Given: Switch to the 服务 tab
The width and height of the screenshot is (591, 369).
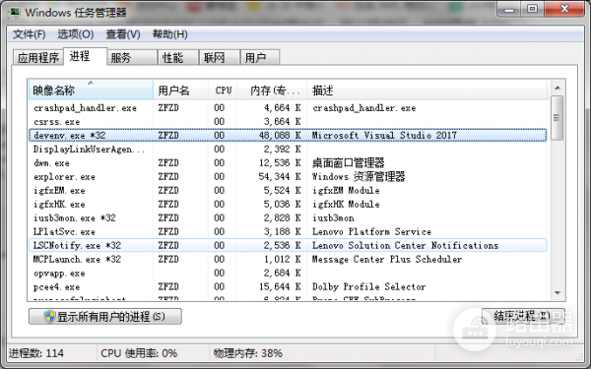Looking at the screenshot, I should tap(132, 57).
